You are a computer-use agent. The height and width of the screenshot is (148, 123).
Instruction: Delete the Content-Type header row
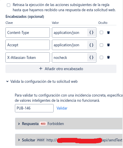(x=108, y=32)
